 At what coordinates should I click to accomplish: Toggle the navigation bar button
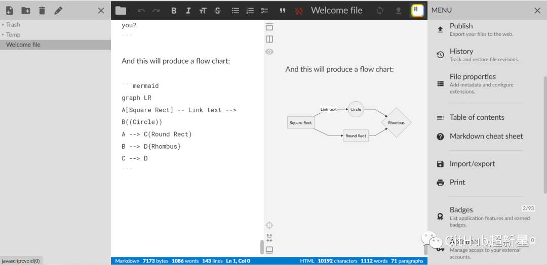[269, 27]
